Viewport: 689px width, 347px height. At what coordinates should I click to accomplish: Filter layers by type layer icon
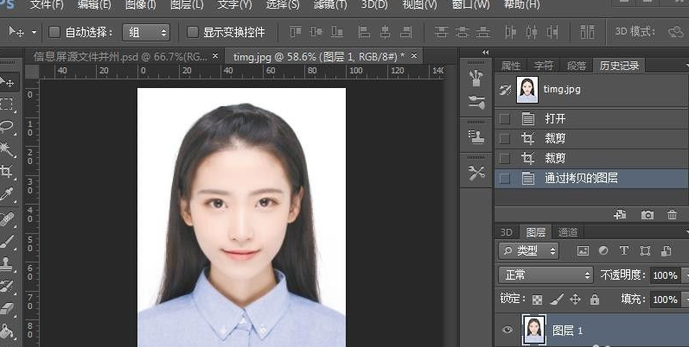623,250
